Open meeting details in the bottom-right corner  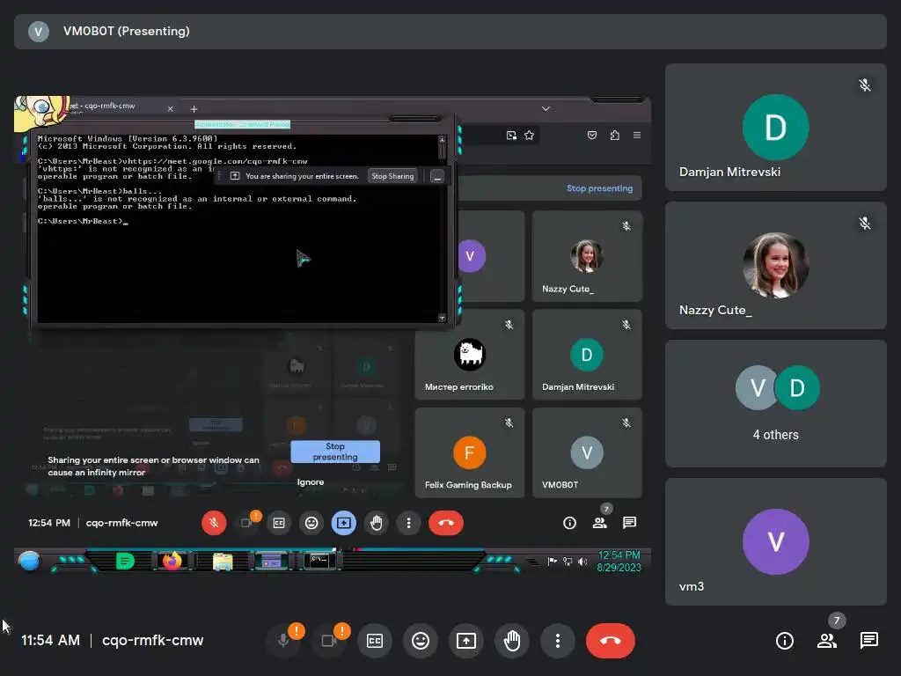784,641
